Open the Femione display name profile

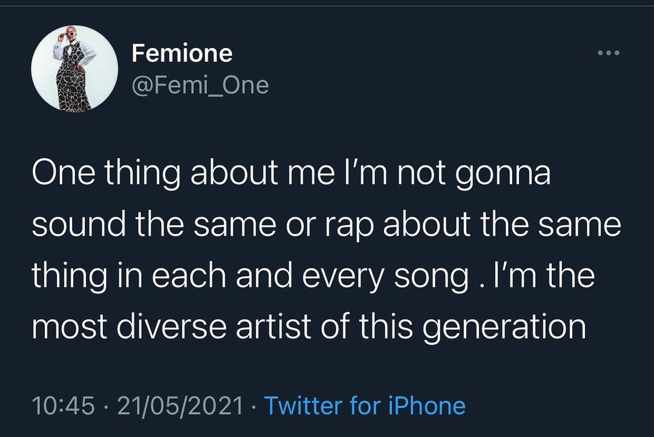pyautogui.click(x=182, y=54)
